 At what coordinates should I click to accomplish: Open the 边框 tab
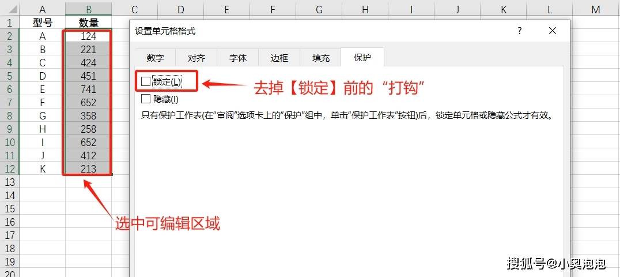(x=279, y=58)
